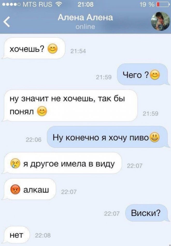Select 'я другое имела в виду' bubble
The width and height of the screenshot is (171, 246).
click(62, 163)
